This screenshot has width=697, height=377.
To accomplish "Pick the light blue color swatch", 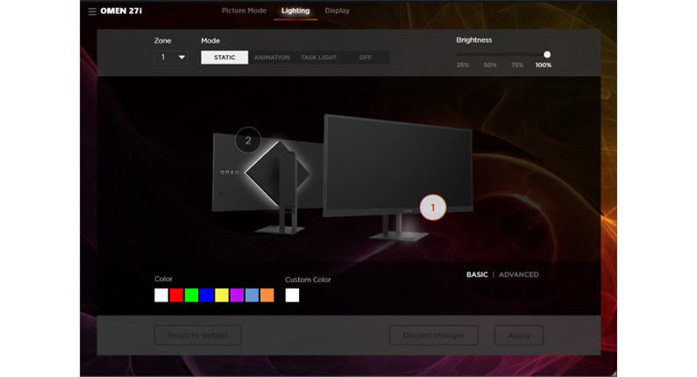I will click(252, 295).
